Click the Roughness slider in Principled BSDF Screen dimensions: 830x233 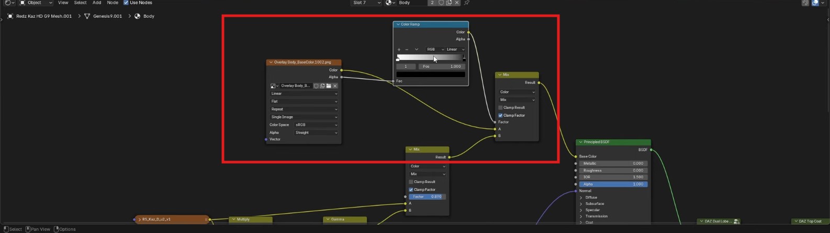(x=613, y=170)
